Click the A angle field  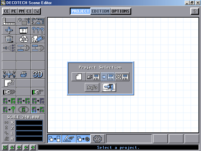pyautogui.click(x=29, y=139)
